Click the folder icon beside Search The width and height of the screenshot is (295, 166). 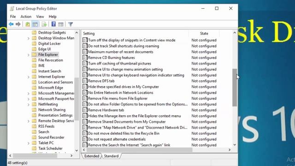tap(34, 132)
